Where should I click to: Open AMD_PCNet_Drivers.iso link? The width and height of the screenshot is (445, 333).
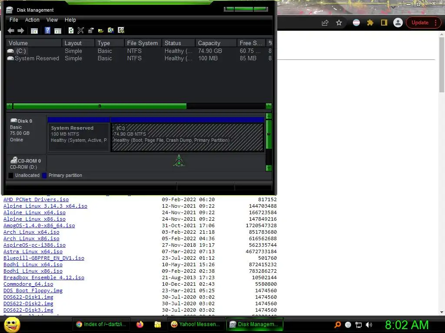click(36, 199)
